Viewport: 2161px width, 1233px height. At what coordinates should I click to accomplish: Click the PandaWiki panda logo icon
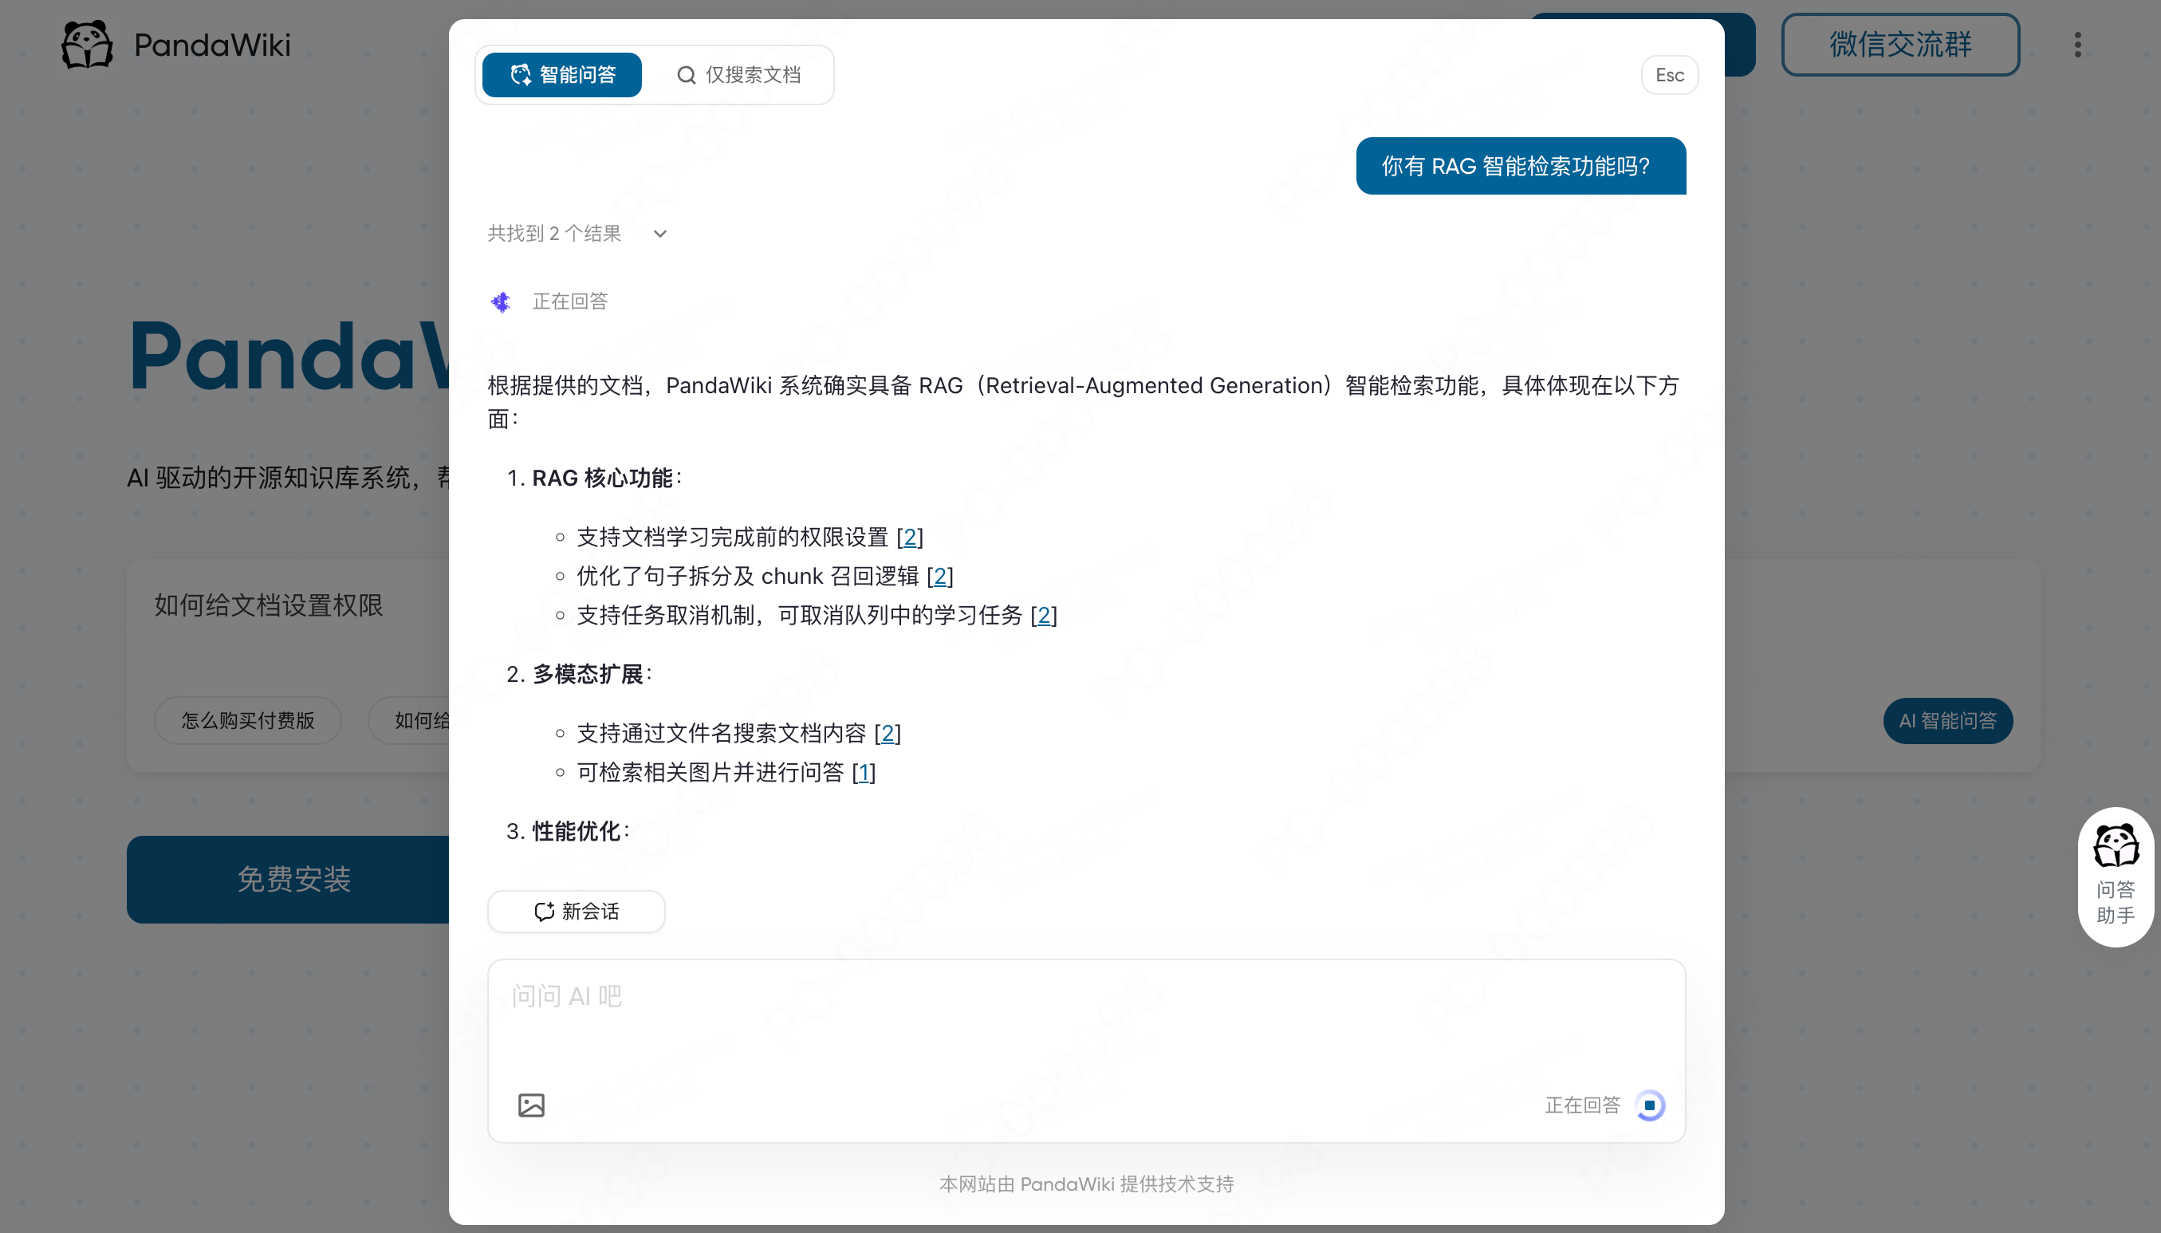(x=87, y=44)
